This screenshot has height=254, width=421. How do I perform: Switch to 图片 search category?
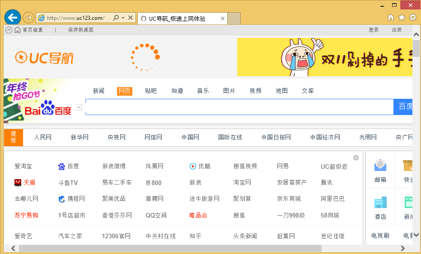pos(229,91)
